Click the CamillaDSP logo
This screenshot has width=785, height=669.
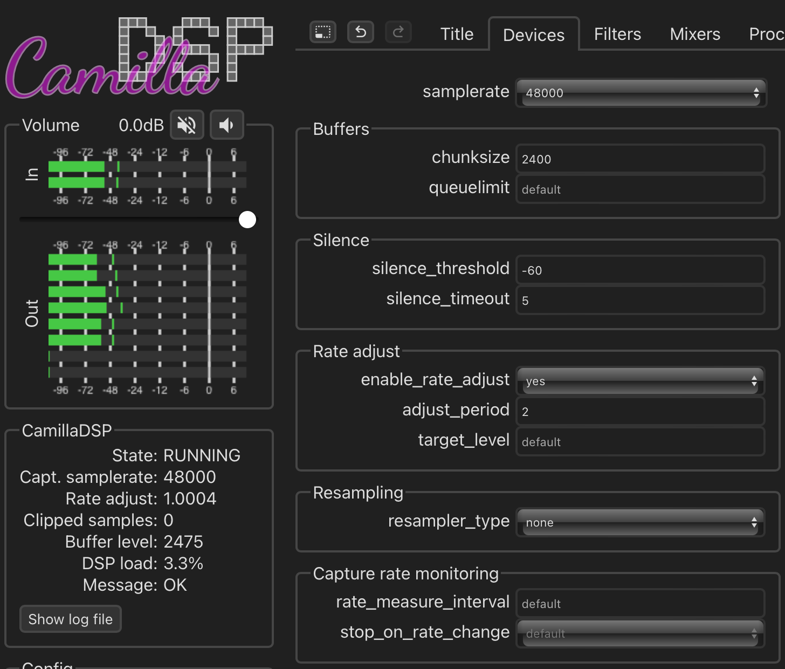[x=139, y=58]
